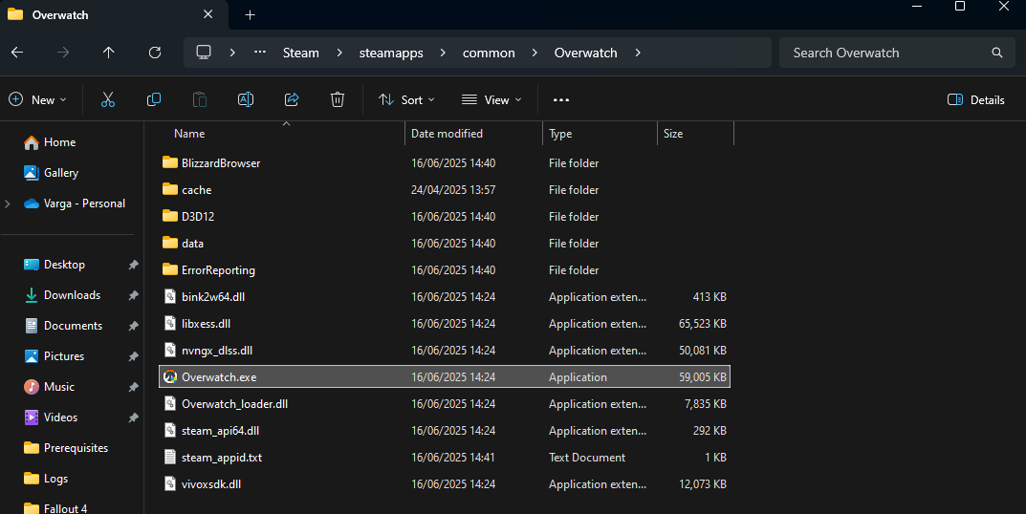The height and width of the screenshot is (514, 1026).
Task: Open Fallout 4 folder in sidebar
Action: click(x=55, y=508)
